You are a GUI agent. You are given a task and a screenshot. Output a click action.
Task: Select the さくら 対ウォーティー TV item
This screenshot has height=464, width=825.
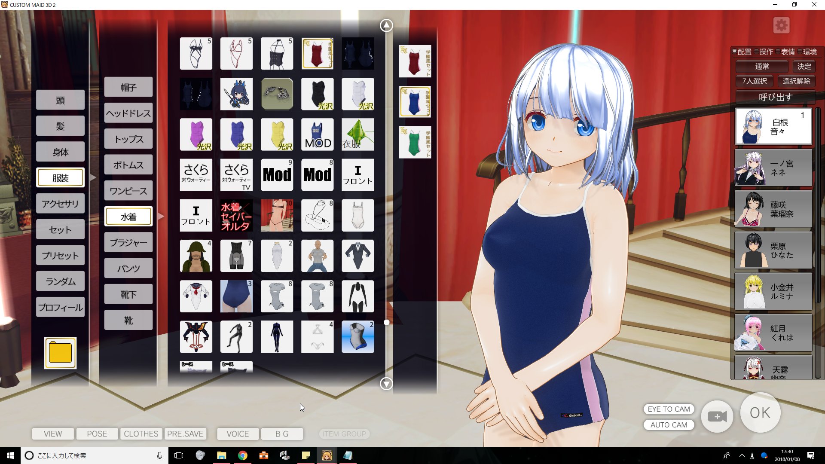(x=236, y=174)
